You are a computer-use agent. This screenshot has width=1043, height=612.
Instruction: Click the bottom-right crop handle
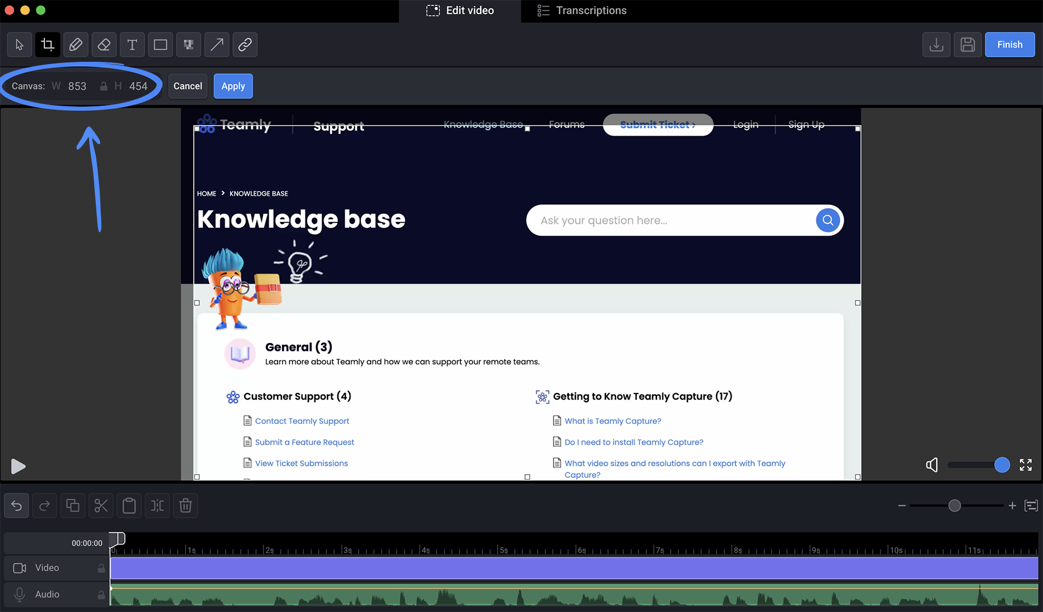(x=857, y=477)
